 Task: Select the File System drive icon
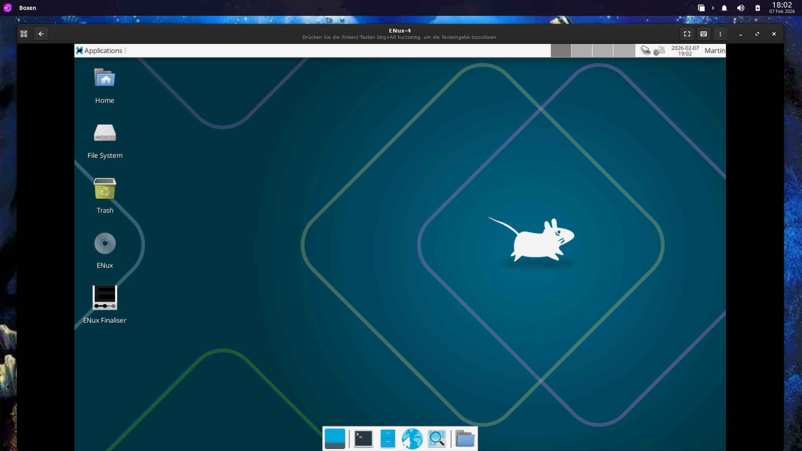pos(104,134)
